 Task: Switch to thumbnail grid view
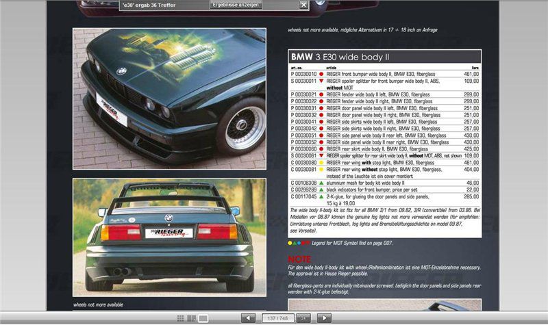point(180,318)
